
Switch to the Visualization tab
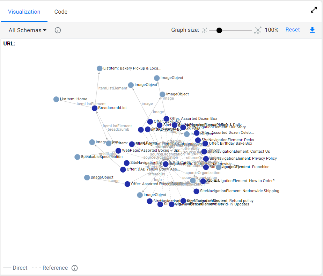point(24,12)
